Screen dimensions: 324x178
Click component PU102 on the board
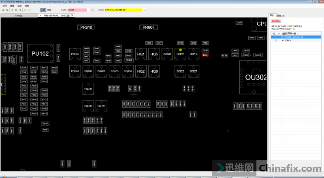tap(40, 54)
